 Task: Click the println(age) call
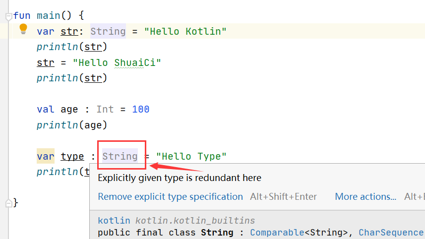[72, 125]
